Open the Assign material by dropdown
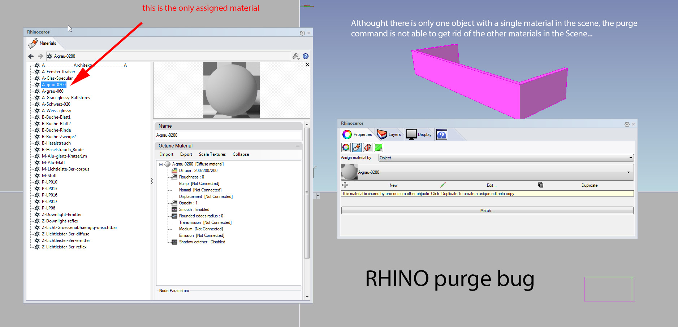The width and height of the screenshot is (678, 327). point(506,158)
